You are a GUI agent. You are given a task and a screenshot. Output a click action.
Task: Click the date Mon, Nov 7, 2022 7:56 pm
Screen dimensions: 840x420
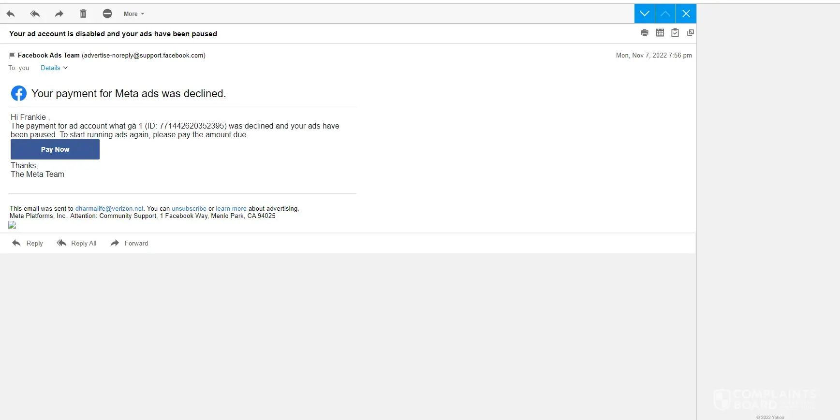[654, 56]
